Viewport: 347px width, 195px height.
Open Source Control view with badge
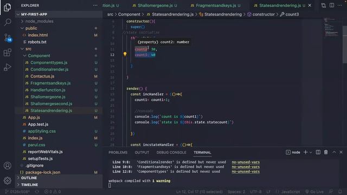[8, 38]
